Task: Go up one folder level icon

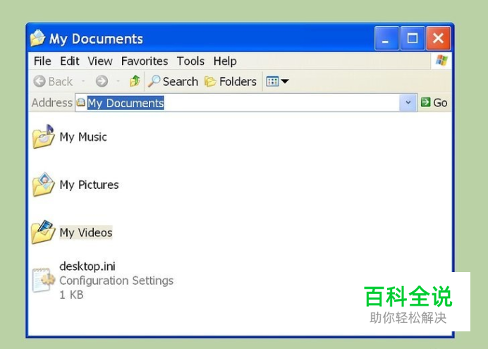Action: [135, 81]
